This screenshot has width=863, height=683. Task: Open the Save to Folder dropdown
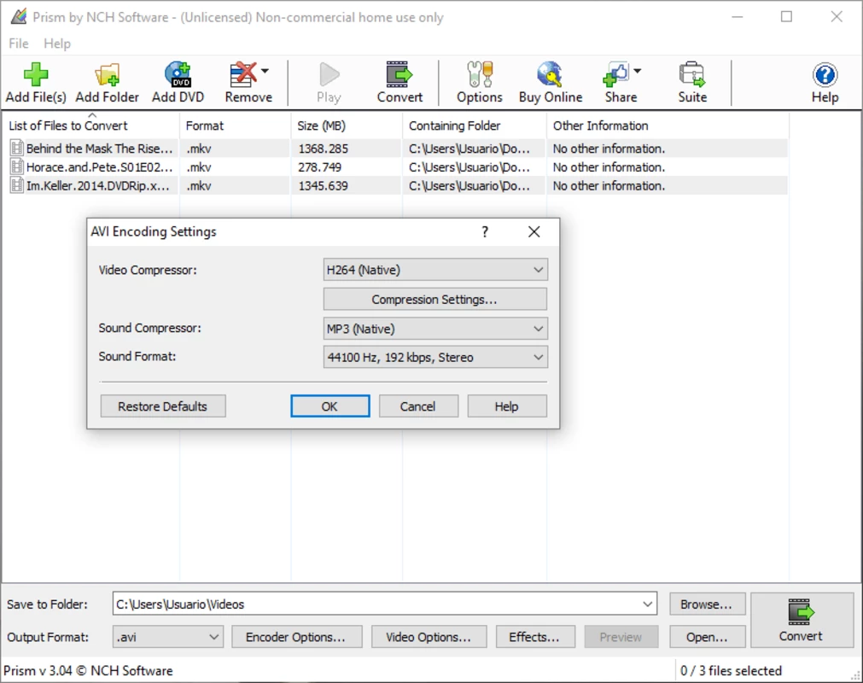click(x=647, y=604)
